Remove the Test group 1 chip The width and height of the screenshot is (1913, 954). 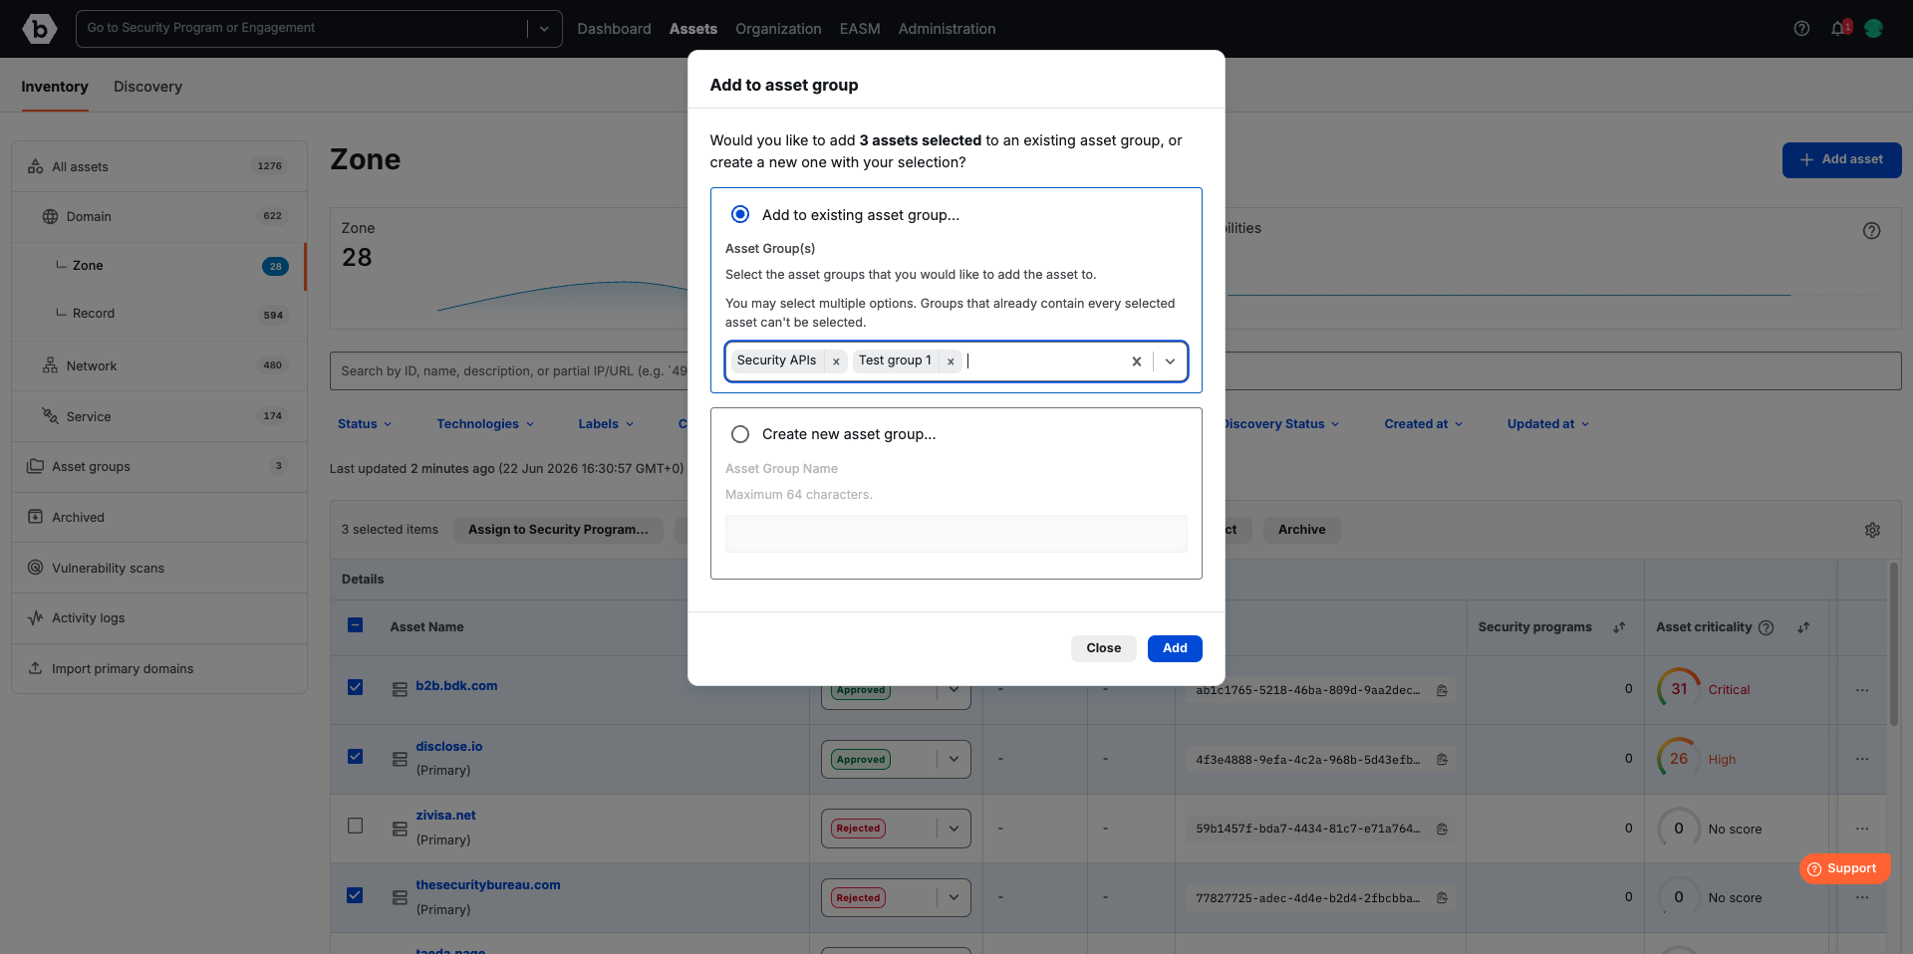(951, 361)
